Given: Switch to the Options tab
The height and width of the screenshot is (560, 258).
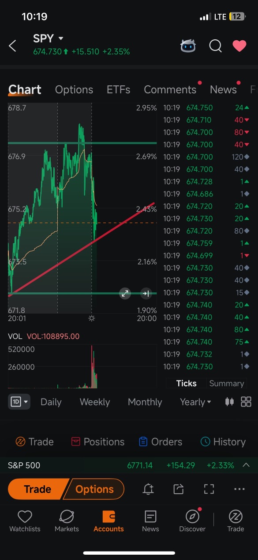Looking at the screenshot, I should point(74,89).
